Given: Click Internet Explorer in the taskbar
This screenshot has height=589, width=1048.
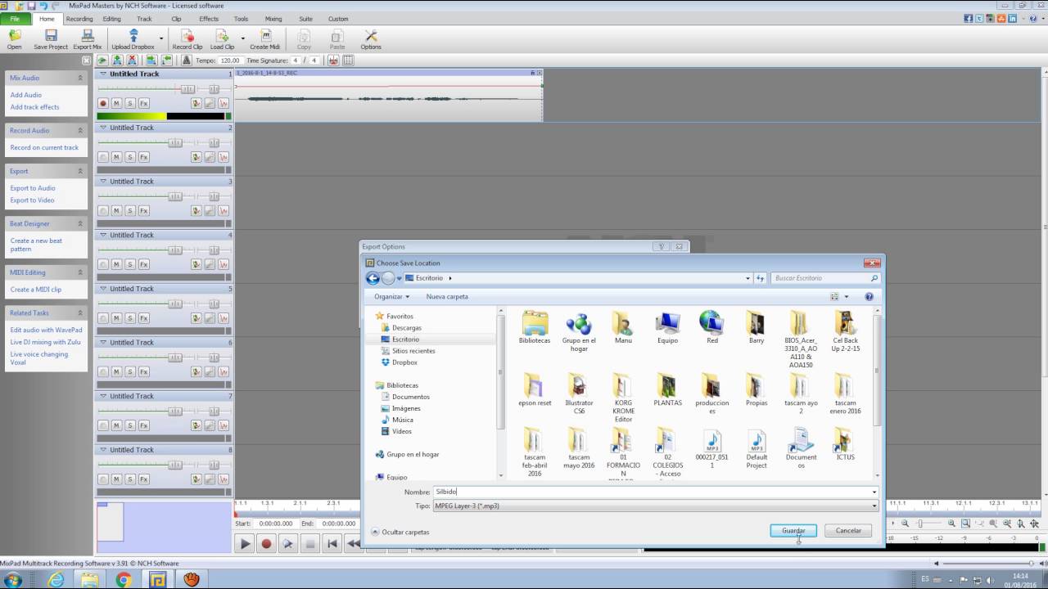Looking at the screenshot, I should pyautogui.click(x=56, y=579).
